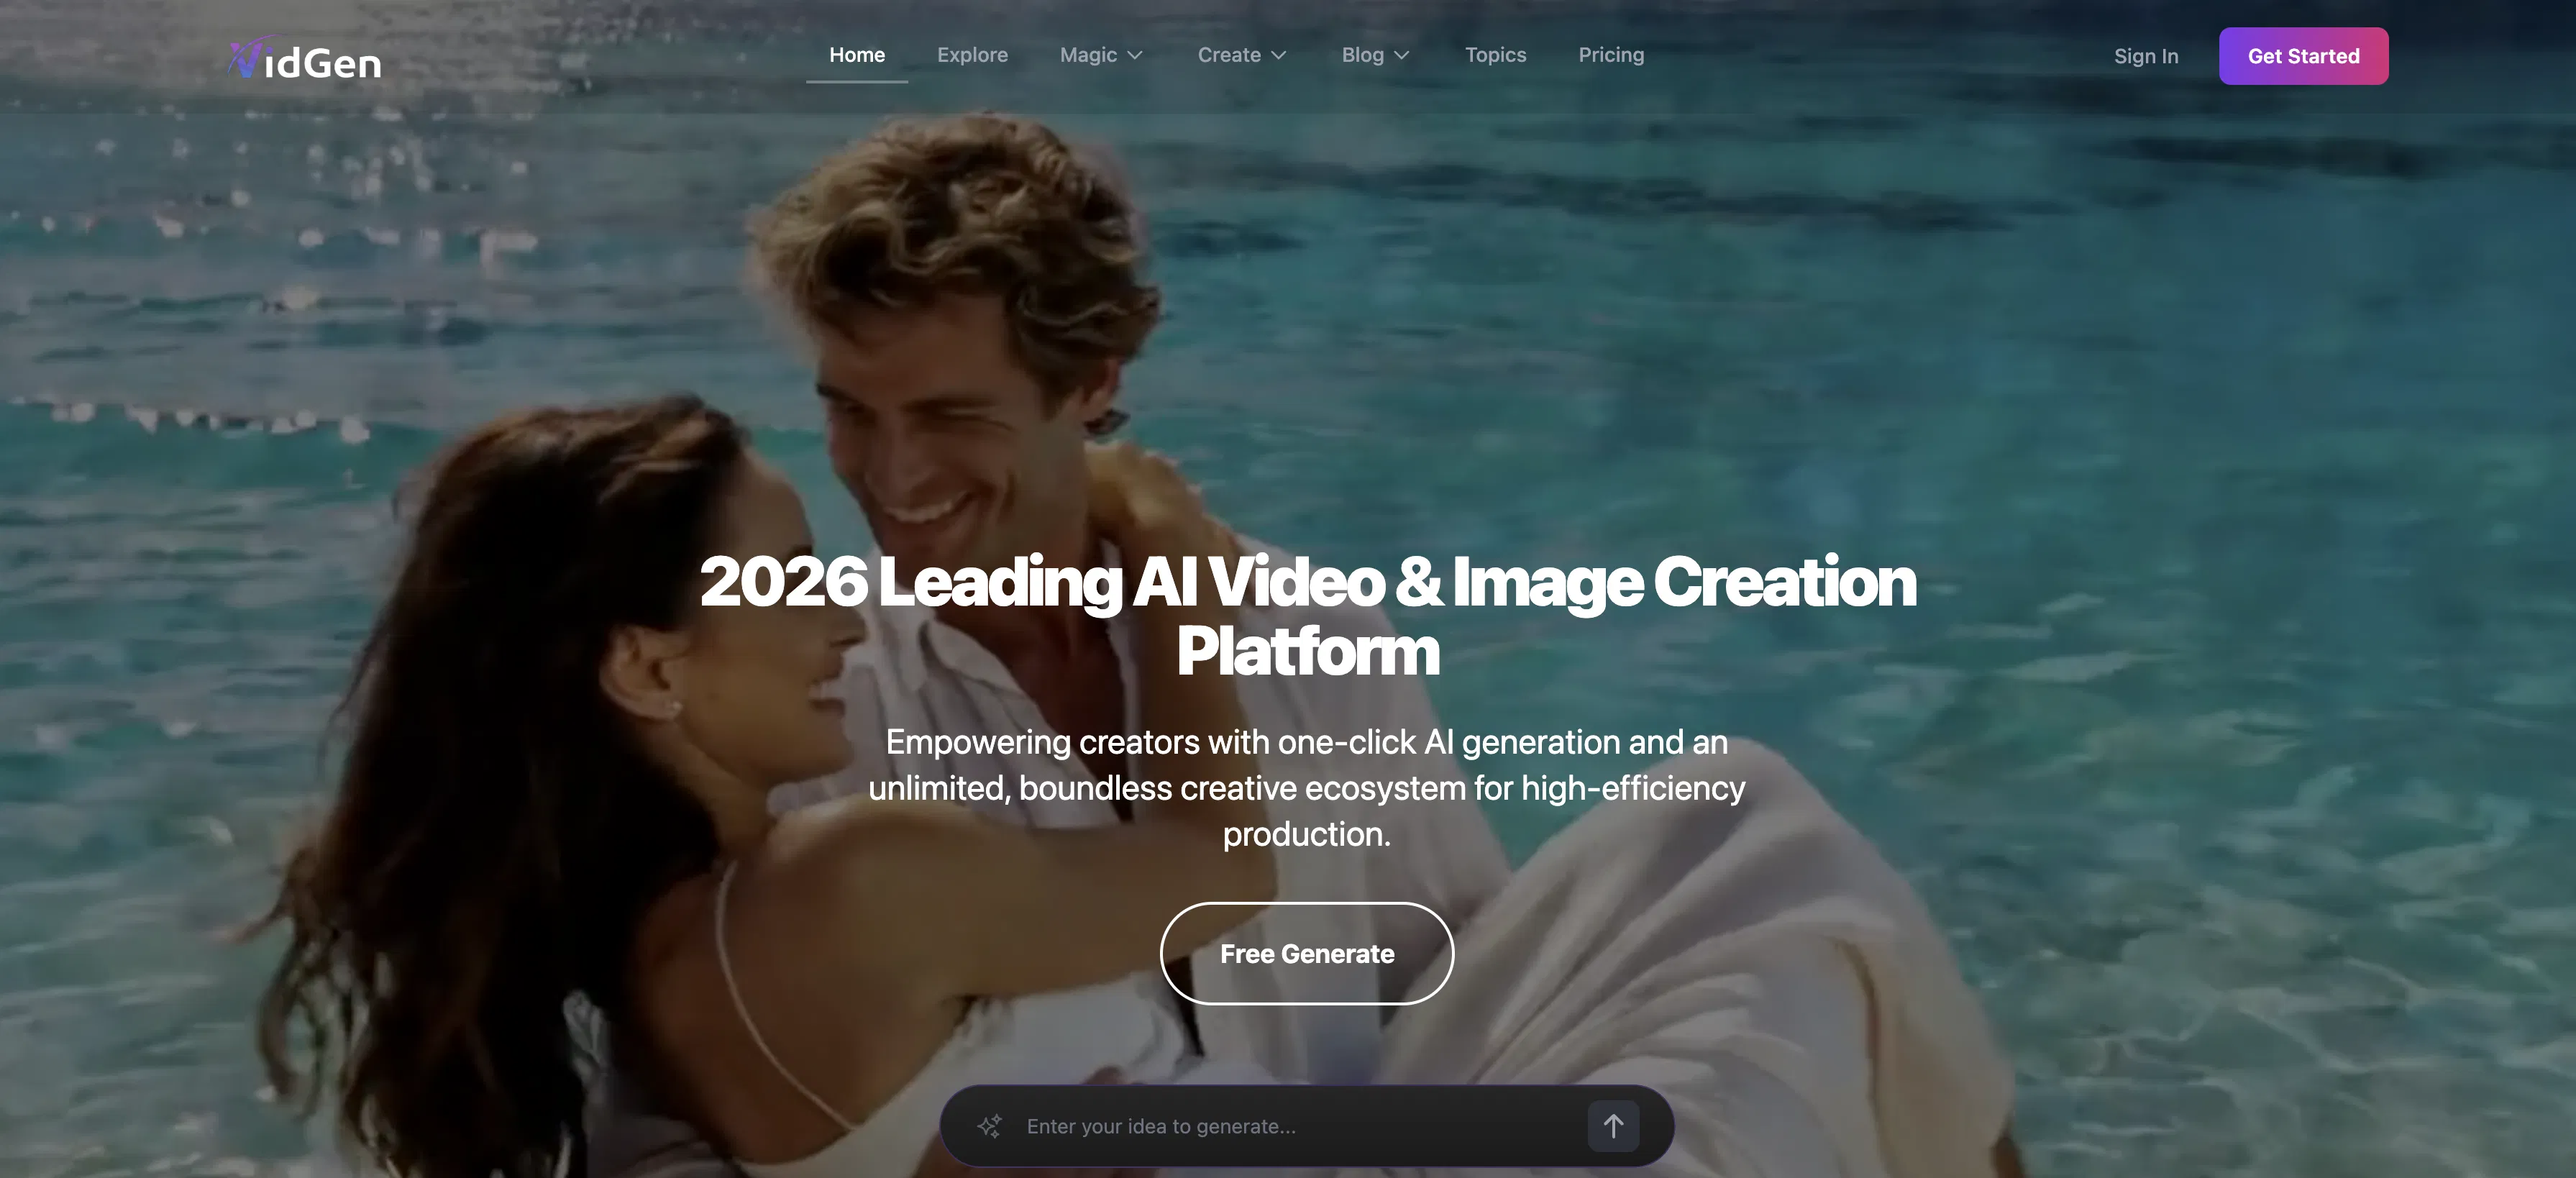Open the Home tab
Image resolution: width=2576 pixels, height=1178 pixels.
857,55
